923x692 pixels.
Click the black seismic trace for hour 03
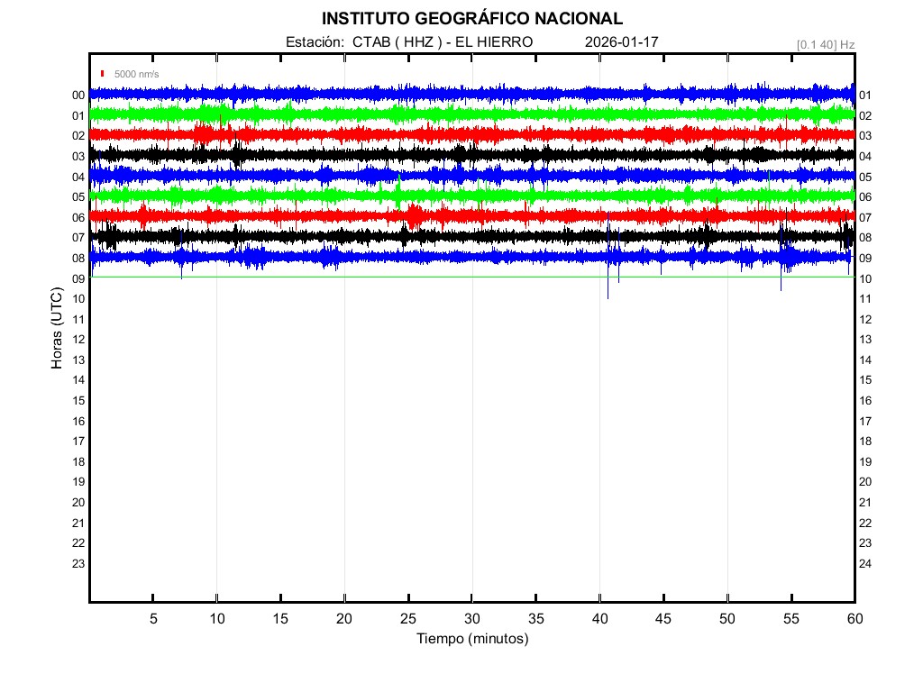361,155
